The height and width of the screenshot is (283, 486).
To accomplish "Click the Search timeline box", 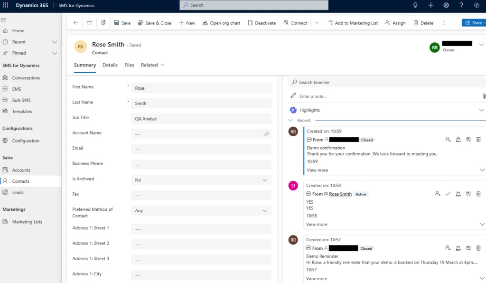I will tap(387, 83).
